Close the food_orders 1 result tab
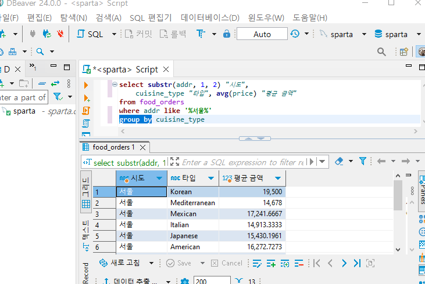The width and height of the screenshot is (425, 284). 142,148
